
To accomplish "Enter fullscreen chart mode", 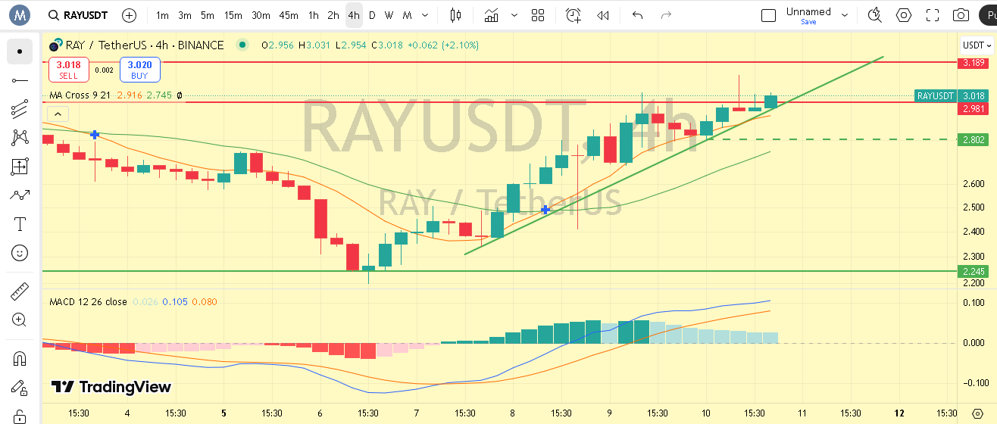I will (x=933, y=15).
